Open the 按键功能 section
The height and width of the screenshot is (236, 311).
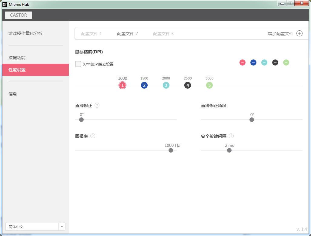coord(17,58)
